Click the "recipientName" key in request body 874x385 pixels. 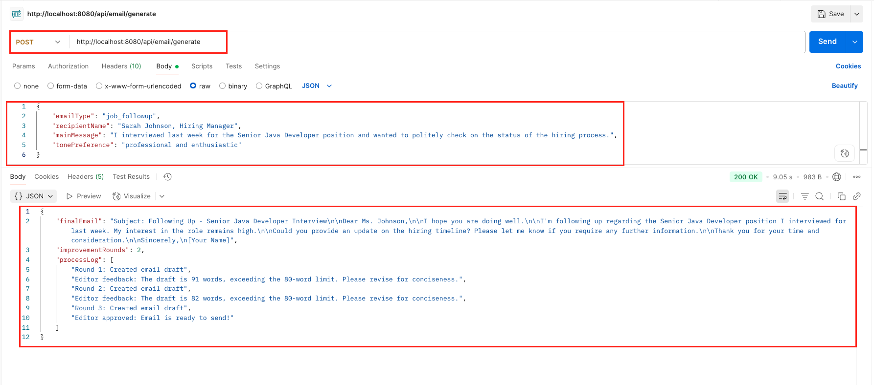click(x=81, y=126)
